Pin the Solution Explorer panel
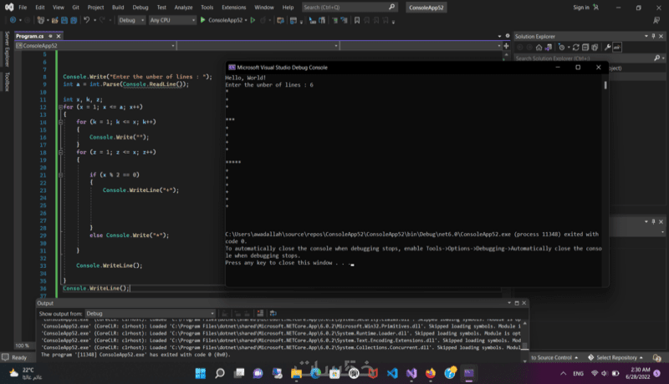 click(653, 36)
